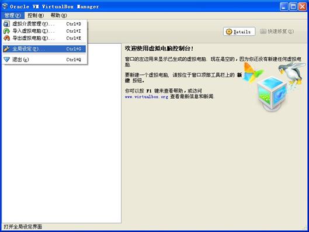Open the 控制 menu
The image size is (309, 232).
point(36,15)
